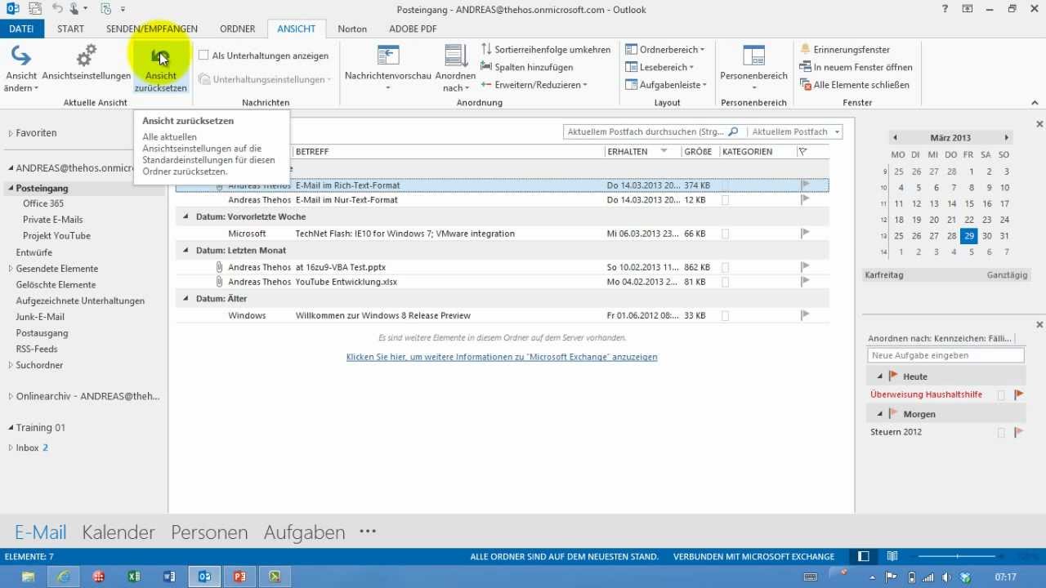Open Entwürfe folder

(34, 252)
